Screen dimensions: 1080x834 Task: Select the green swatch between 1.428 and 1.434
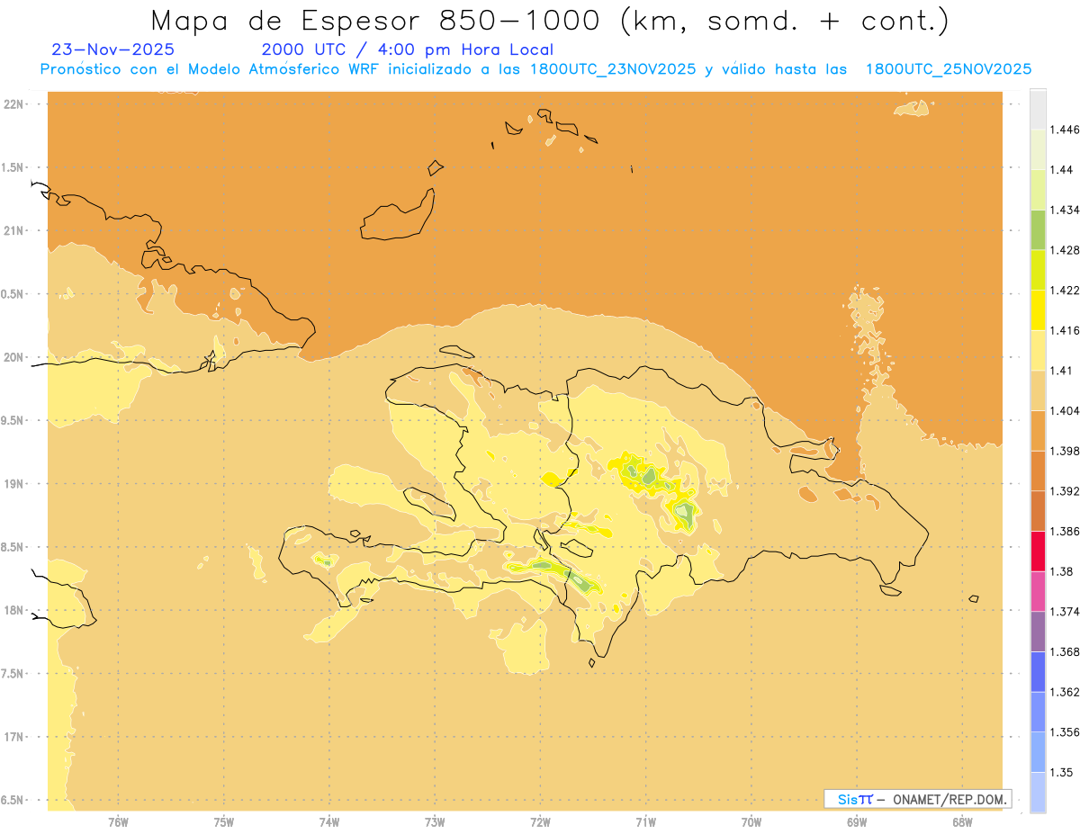point(1038,229)
